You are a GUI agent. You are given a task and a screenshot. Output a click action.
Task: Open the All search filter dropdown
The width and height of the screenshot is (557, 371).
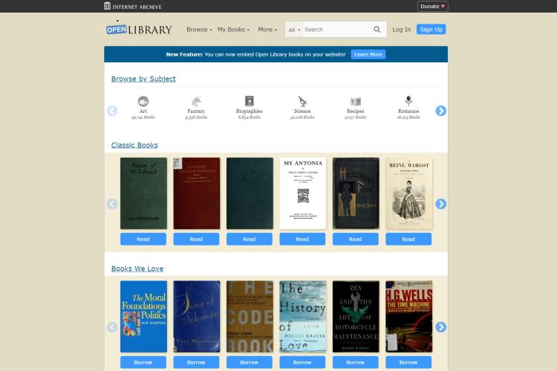coord(295,30)
